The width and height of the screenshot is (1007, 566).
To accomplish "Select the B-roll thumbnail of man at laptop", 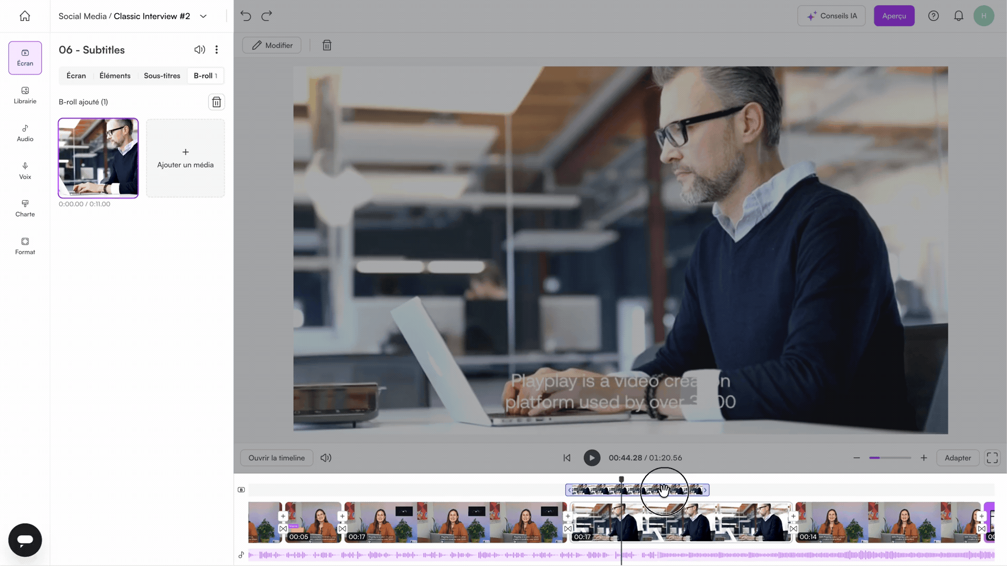I will [x=98, y=158].
